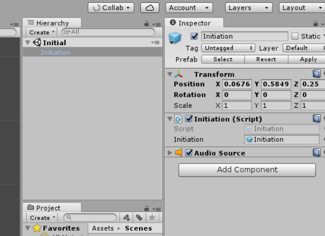Disable the Initiation (Script) component checkbox
This screenshot has width=325, height=236.
click(x=189, y=119)
